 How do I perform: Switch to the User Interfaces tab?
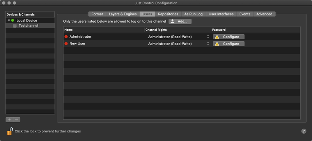(x=221, y=14)
